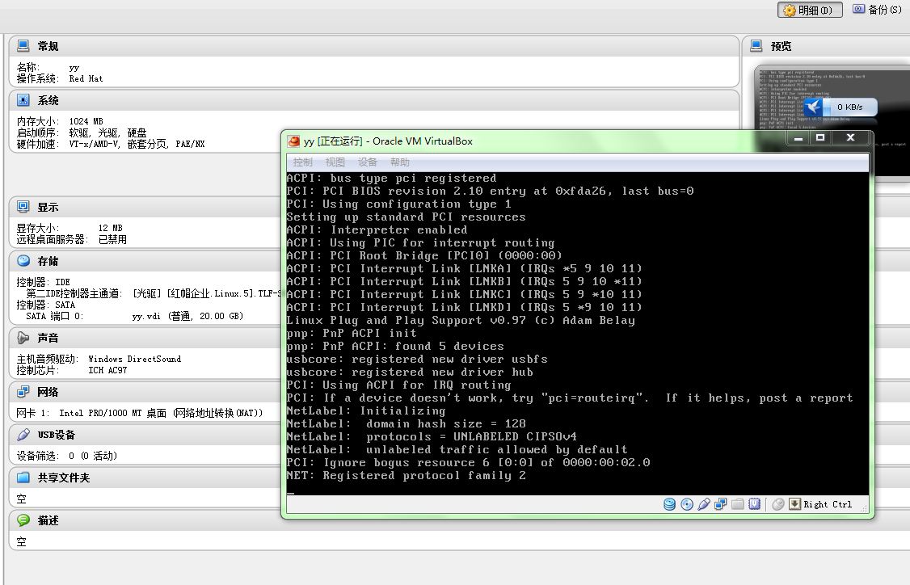
Task: Click the hard disk activity status icon
Action: [669, 504]
